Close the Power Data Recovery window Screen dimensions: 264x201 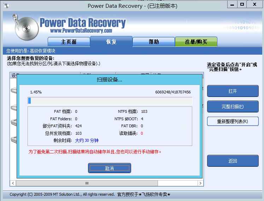point(254,5)
